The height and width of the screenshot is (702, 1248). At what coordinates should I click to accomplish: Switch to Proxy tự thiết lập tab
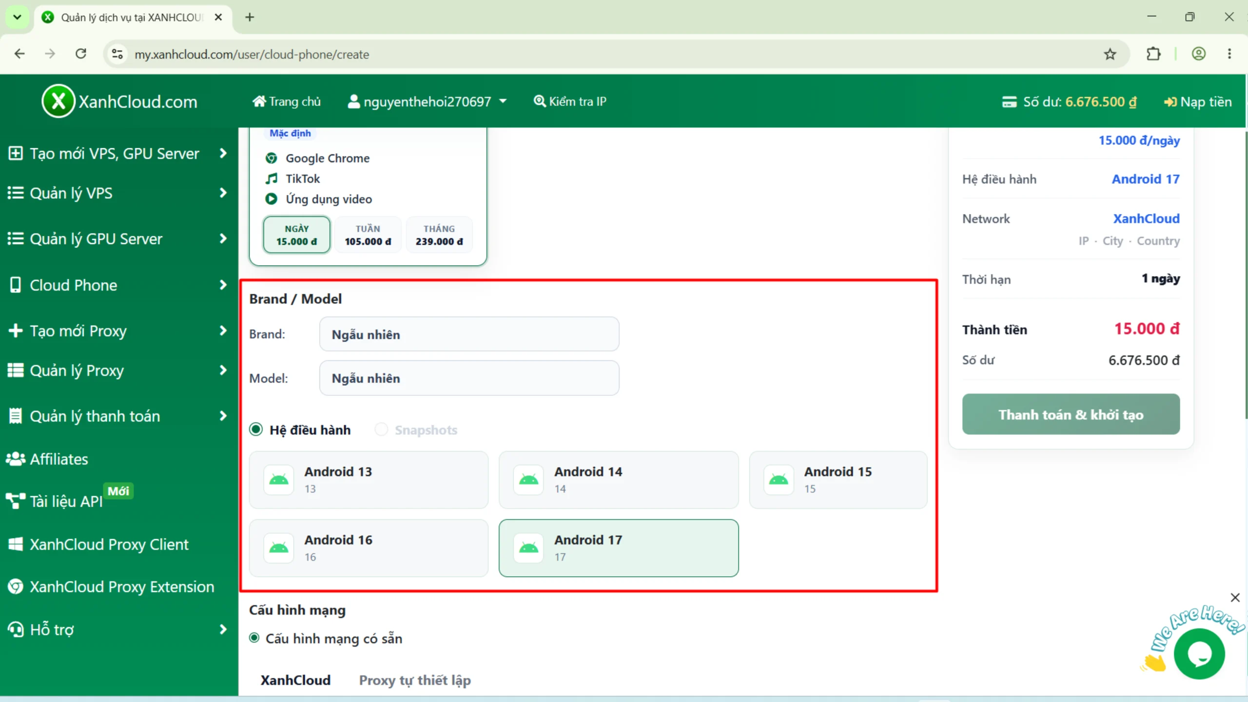[x=415, y=680]
